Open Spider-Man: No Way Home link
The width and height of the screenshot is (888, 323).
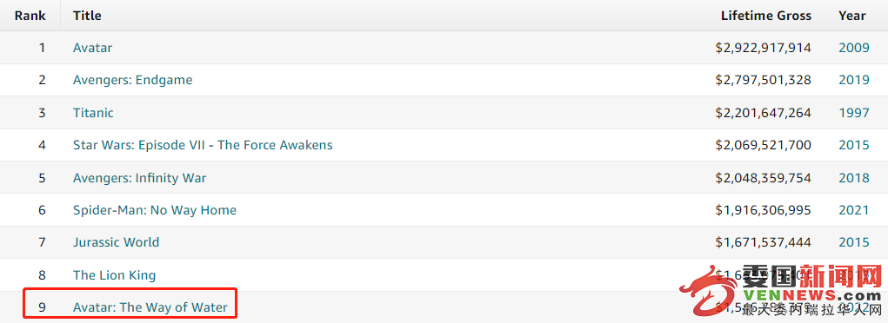[x=155, y=210]
